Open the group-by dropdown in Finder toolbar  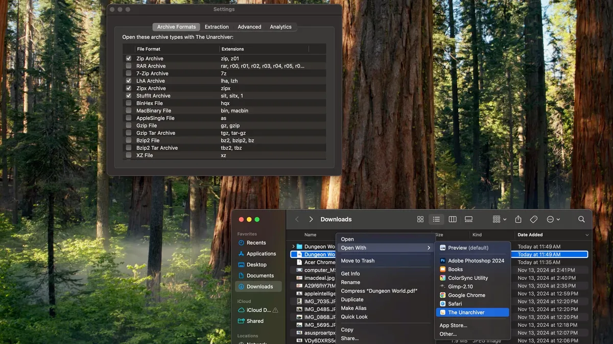[x=499, y=219]
